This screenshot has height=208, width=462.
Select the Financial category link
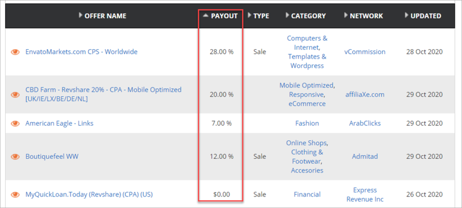point(307,194)
